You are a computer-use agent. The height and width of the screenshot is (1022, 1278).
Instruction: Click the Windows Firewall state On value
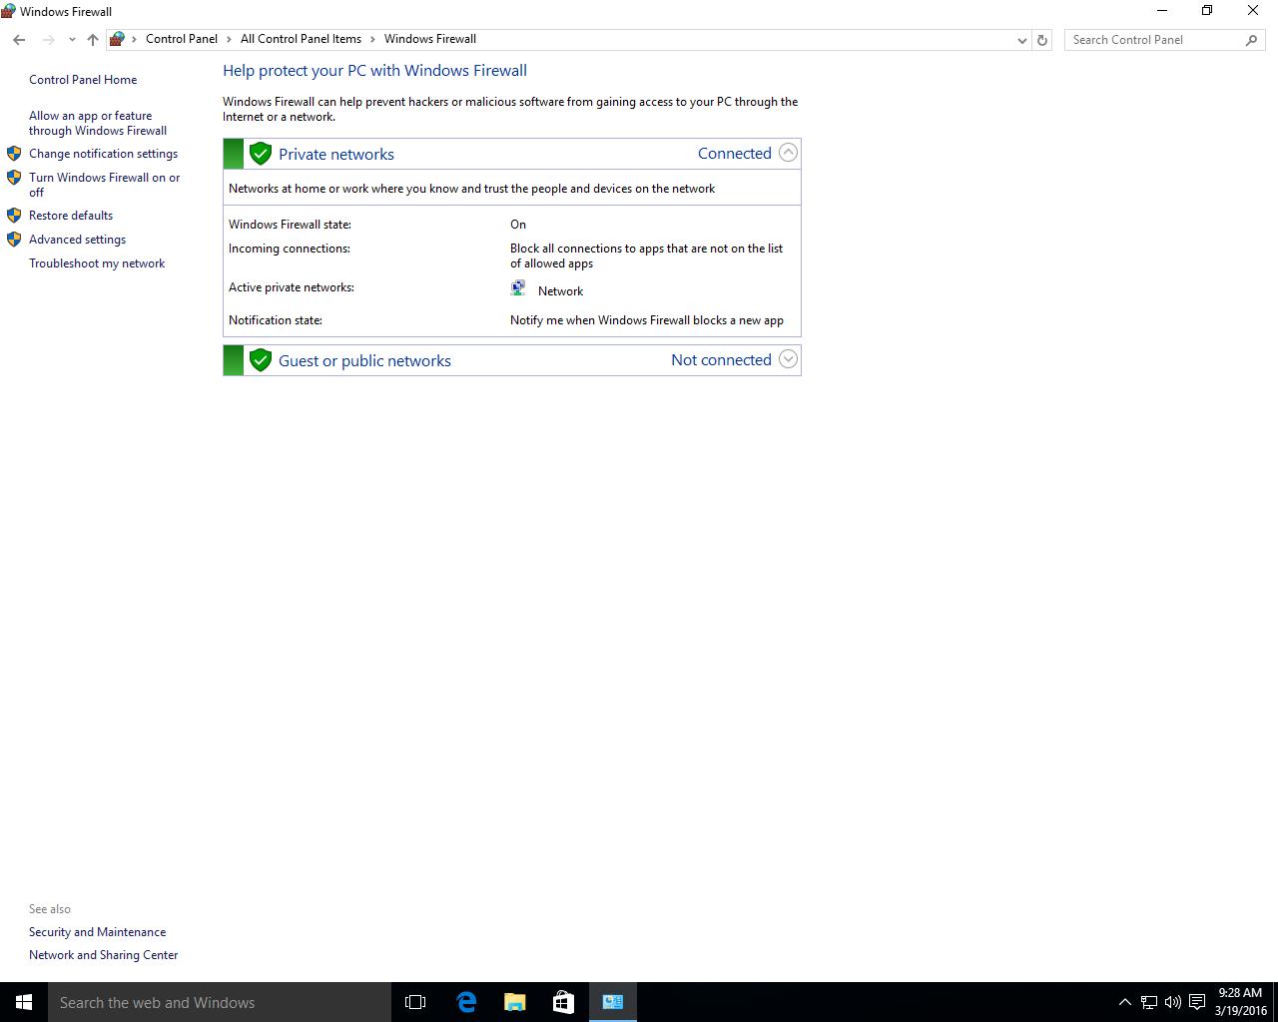coord(518,225)
